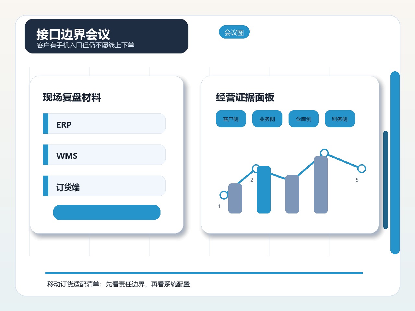Click the blue highlighted chart bar
415x311 pixels.
click(264, 190)
